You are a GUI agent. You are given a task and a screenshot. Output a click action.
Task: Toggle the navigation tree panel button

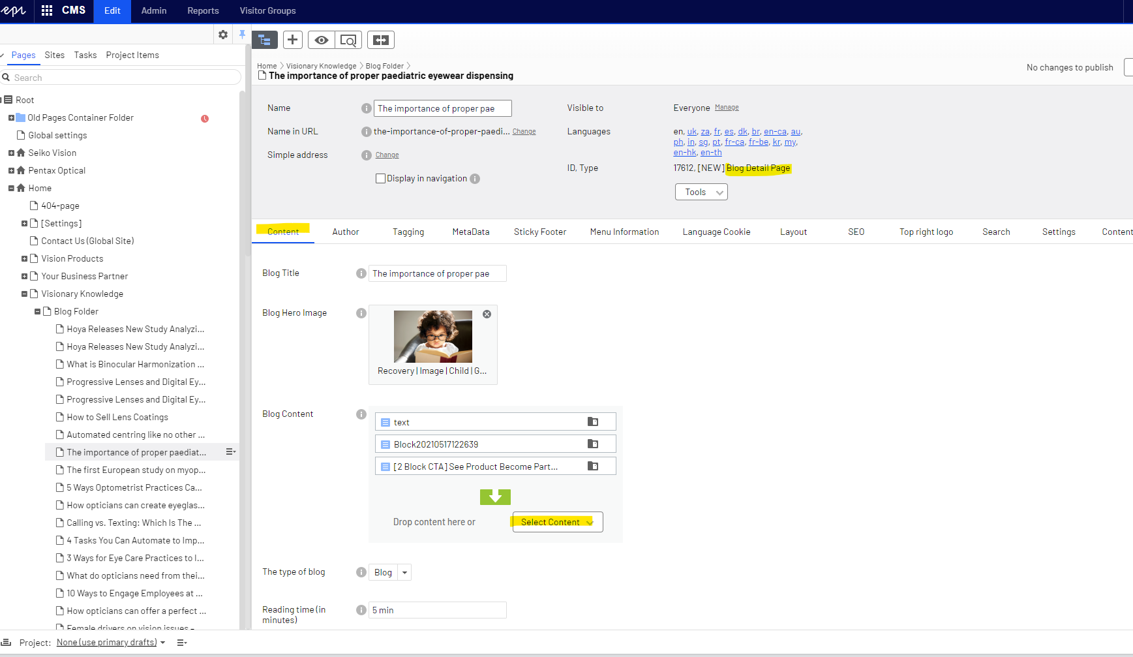click(x=265, y=40)
